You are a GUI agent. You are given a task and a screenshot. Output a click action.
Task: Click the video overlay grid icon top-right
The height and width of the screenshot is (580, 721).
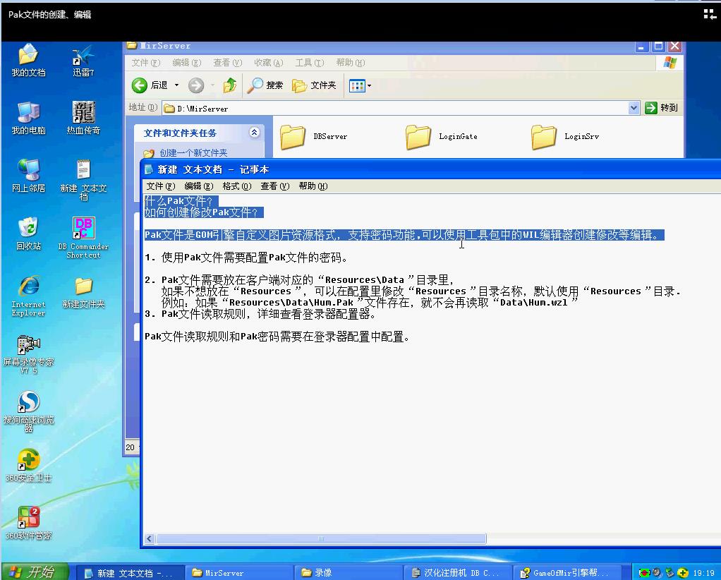pyautogui.click(x=710, y=14)
